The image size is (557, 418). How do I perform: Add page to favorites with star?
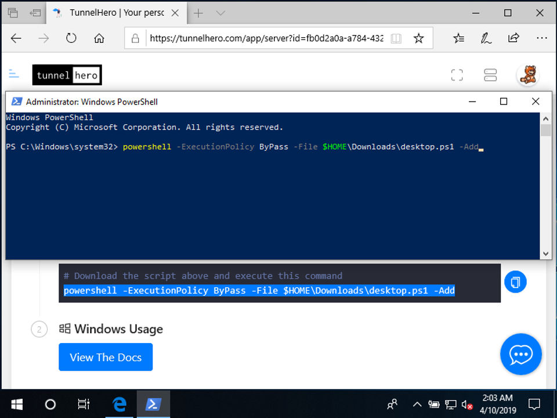click(418, 38)
